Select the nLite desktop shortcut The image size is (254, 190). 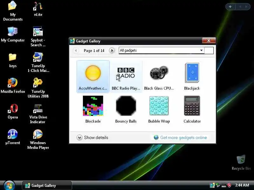coord(38,9)
